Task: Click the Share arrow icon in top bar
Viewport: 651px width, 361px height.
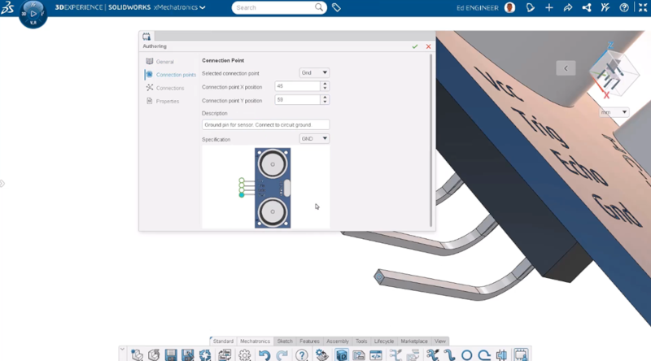Action: [x=568, y=7]
